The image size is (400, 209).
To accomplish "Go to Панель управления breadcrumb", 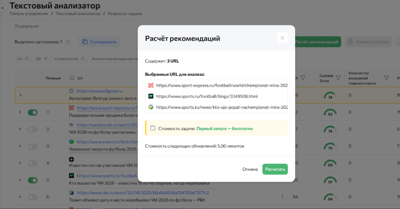I will (30, 14).
